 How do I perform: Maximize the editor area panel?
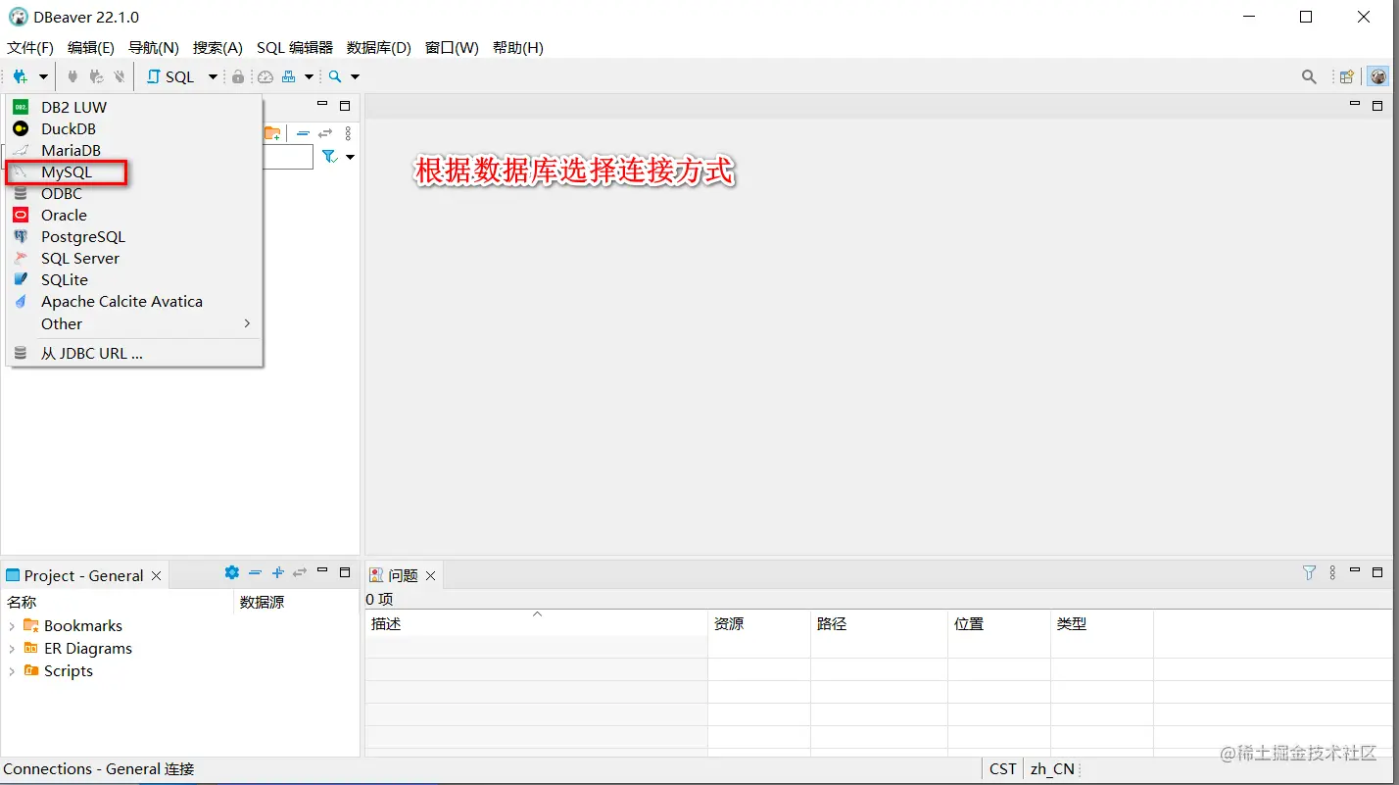[1378, 105]
